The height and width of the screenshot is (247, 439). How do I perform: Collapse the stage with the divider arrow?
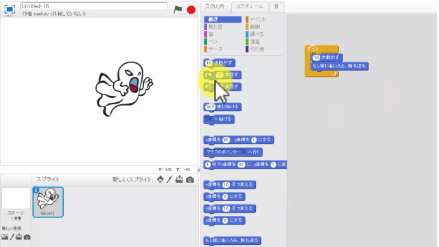[198, 170]
